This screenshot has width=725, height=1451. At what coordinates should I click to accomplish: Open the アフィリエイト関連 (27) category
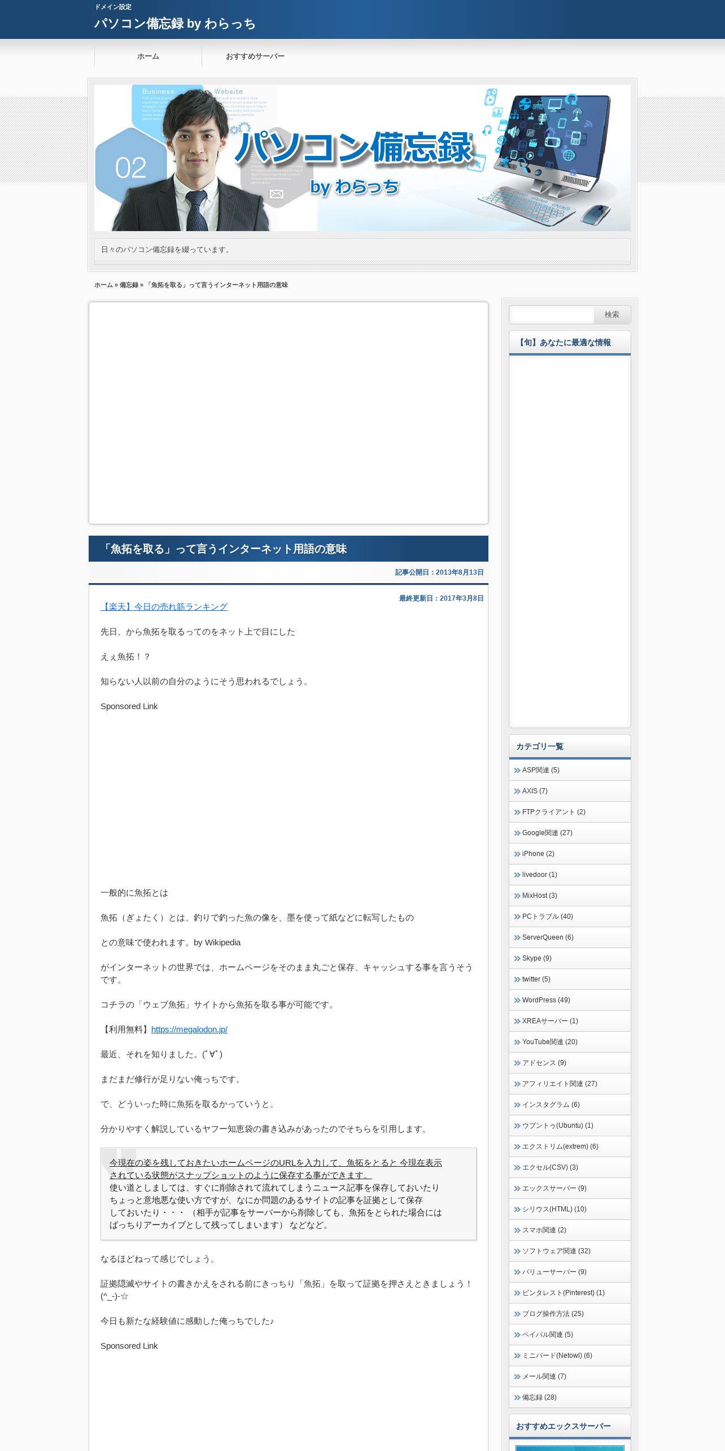click(x=570, y=1084)
